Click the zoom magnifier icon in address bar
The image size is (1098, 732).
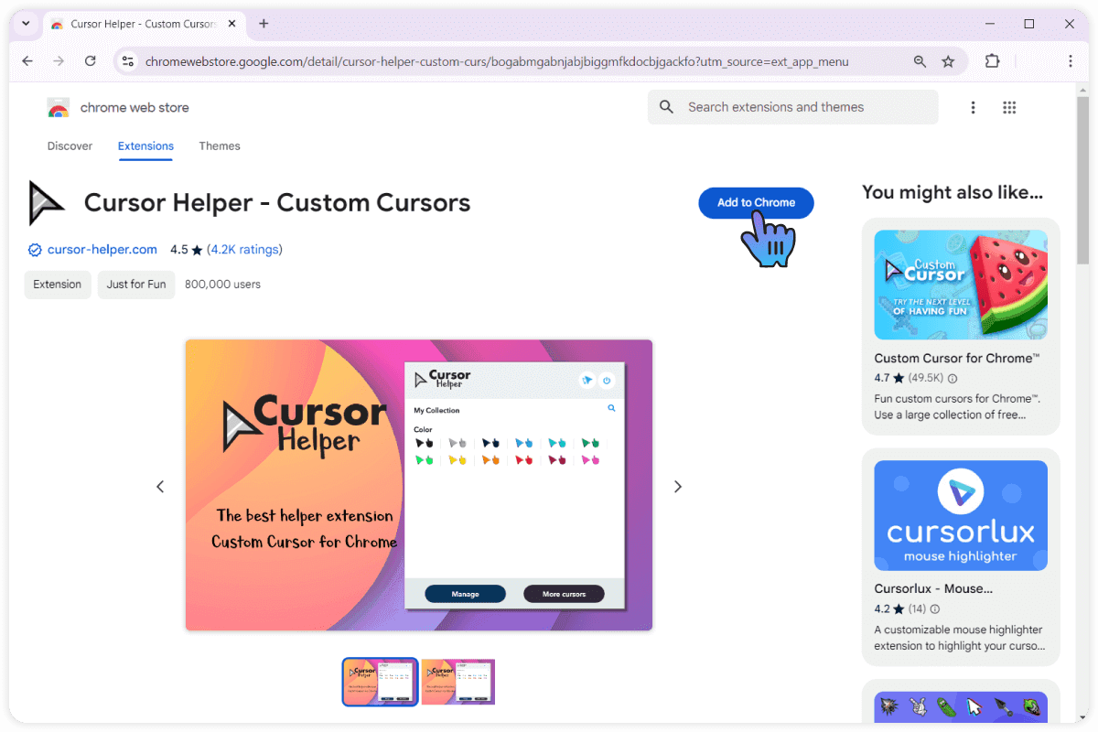[920, 61]
